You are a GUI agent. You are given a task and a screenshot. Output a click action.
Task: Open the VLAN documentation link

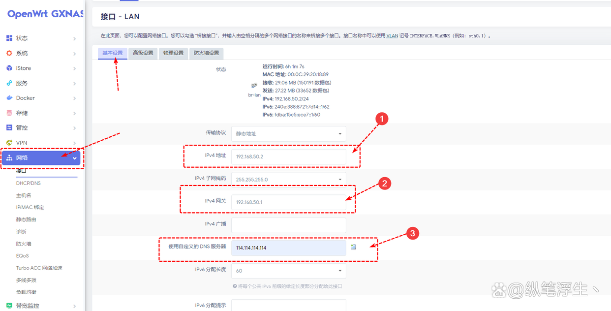click(x=392, y=35)
